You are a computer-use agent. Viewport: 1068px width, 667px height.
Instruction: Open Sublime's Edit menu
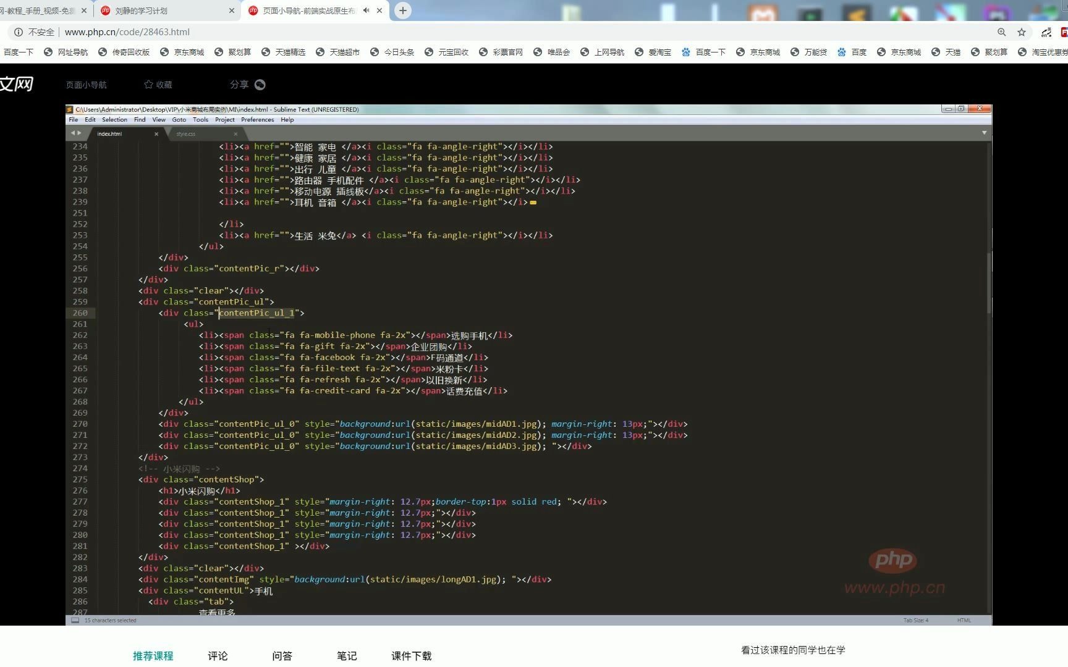coord(90,120)
